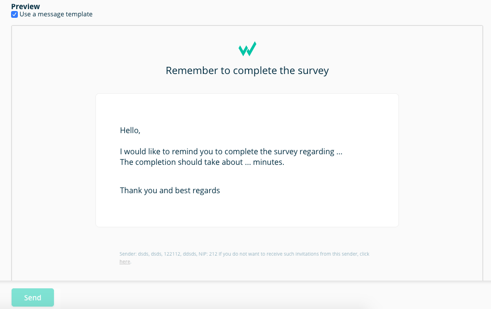
Task: Click the 'Remember to complete the survey' heading
Action: (247, 71)
